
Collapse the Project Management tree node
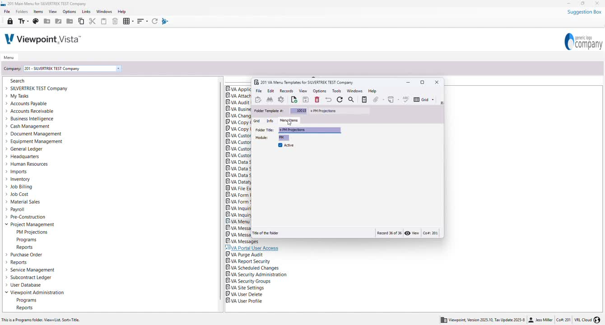click(x=6, y=224)
